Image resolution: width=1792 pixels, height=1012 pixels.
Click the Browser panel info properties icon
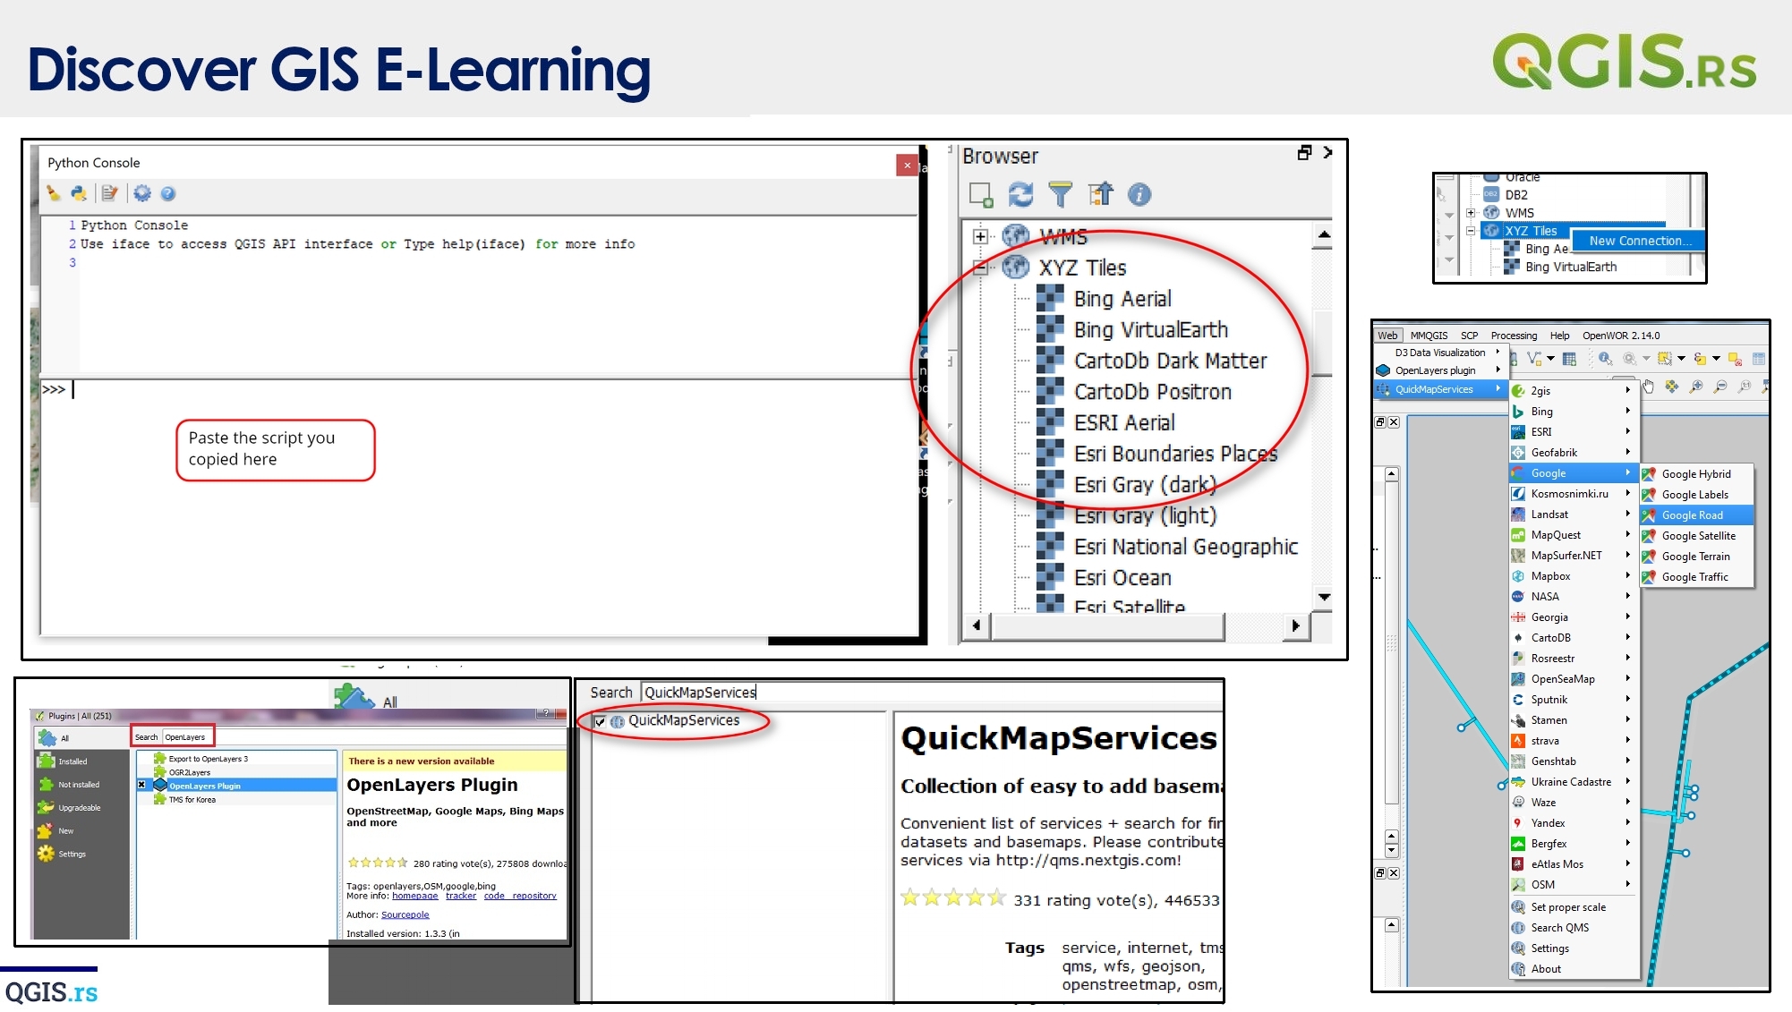click(x=1139, y=194)
